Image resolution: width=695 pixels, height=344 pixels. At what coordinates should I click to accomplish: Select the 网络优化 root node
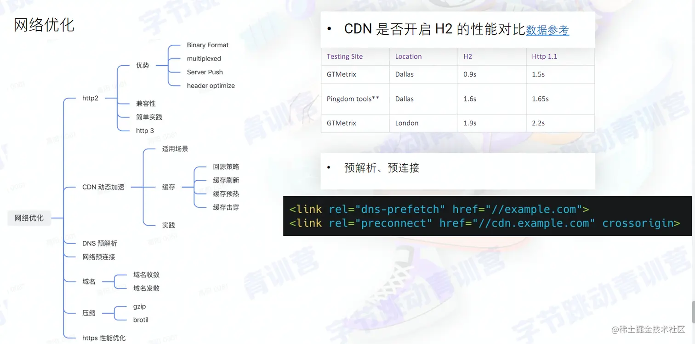pos(29,218)
